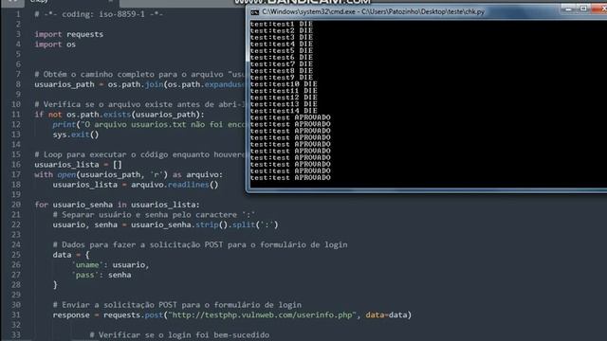Click the 'usuarios_path = os.path.join' line
The image size is (607, 341).
click(139, 84)
